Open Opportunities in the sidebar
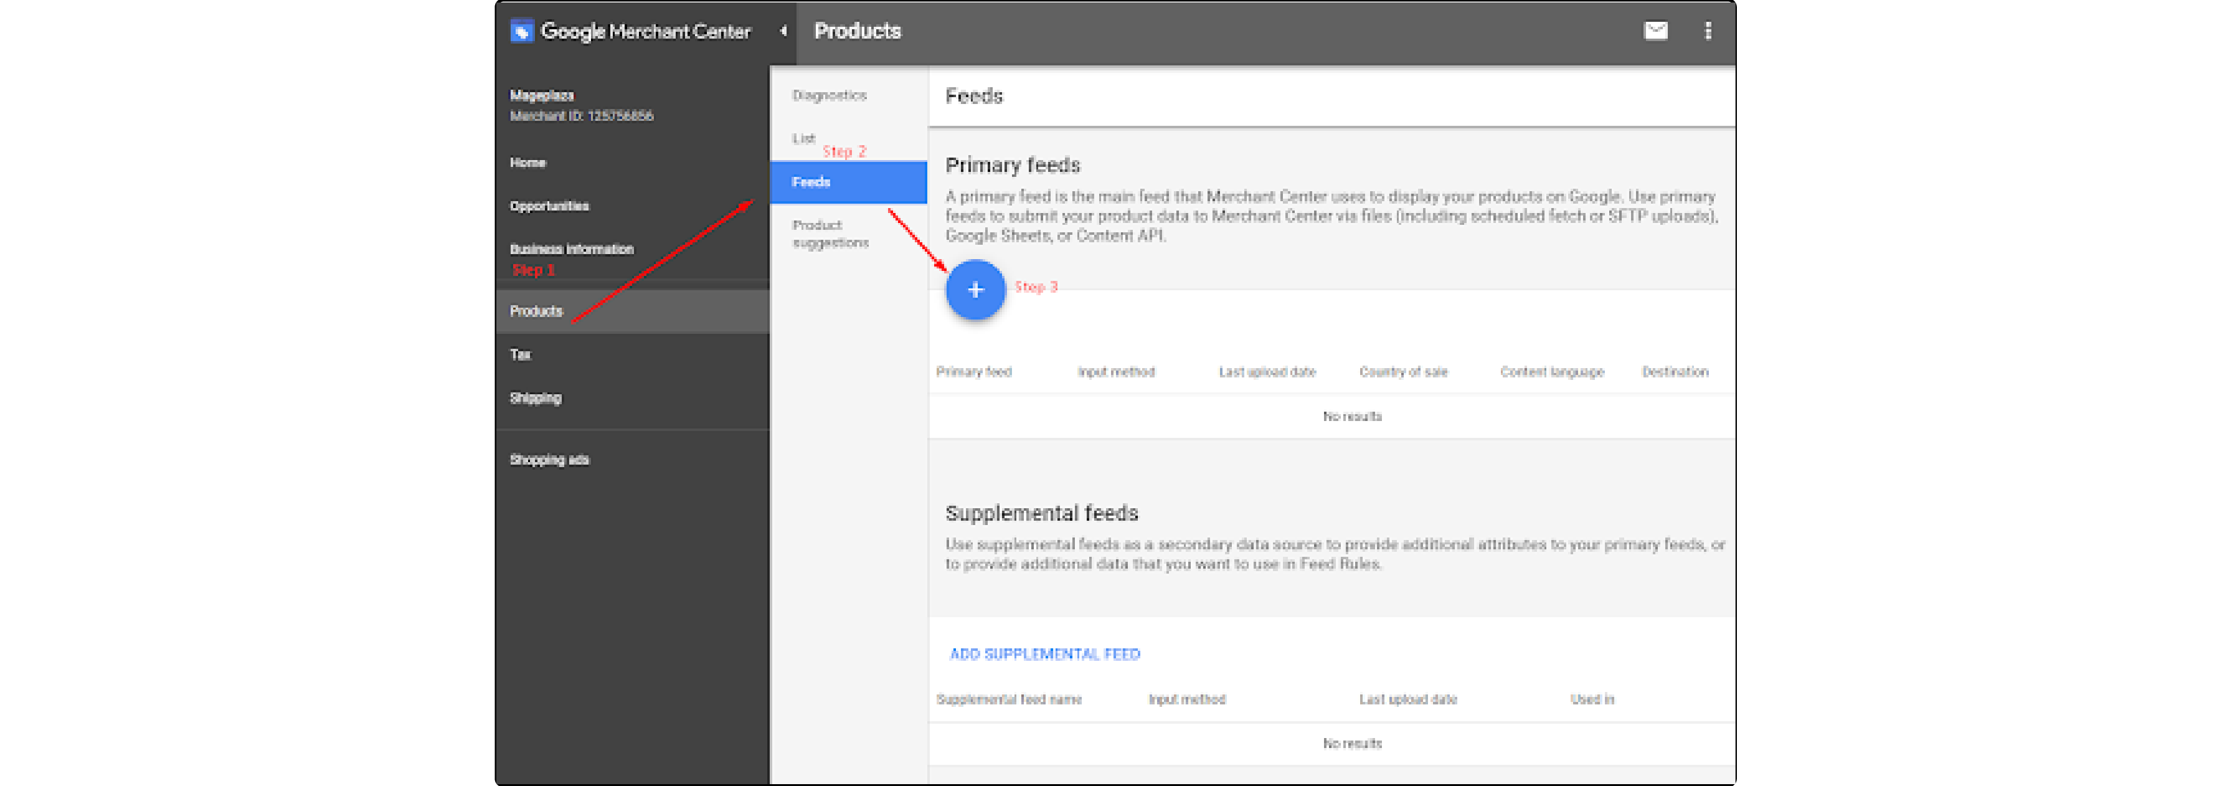 pyautogui.click(x=549, y=206)
